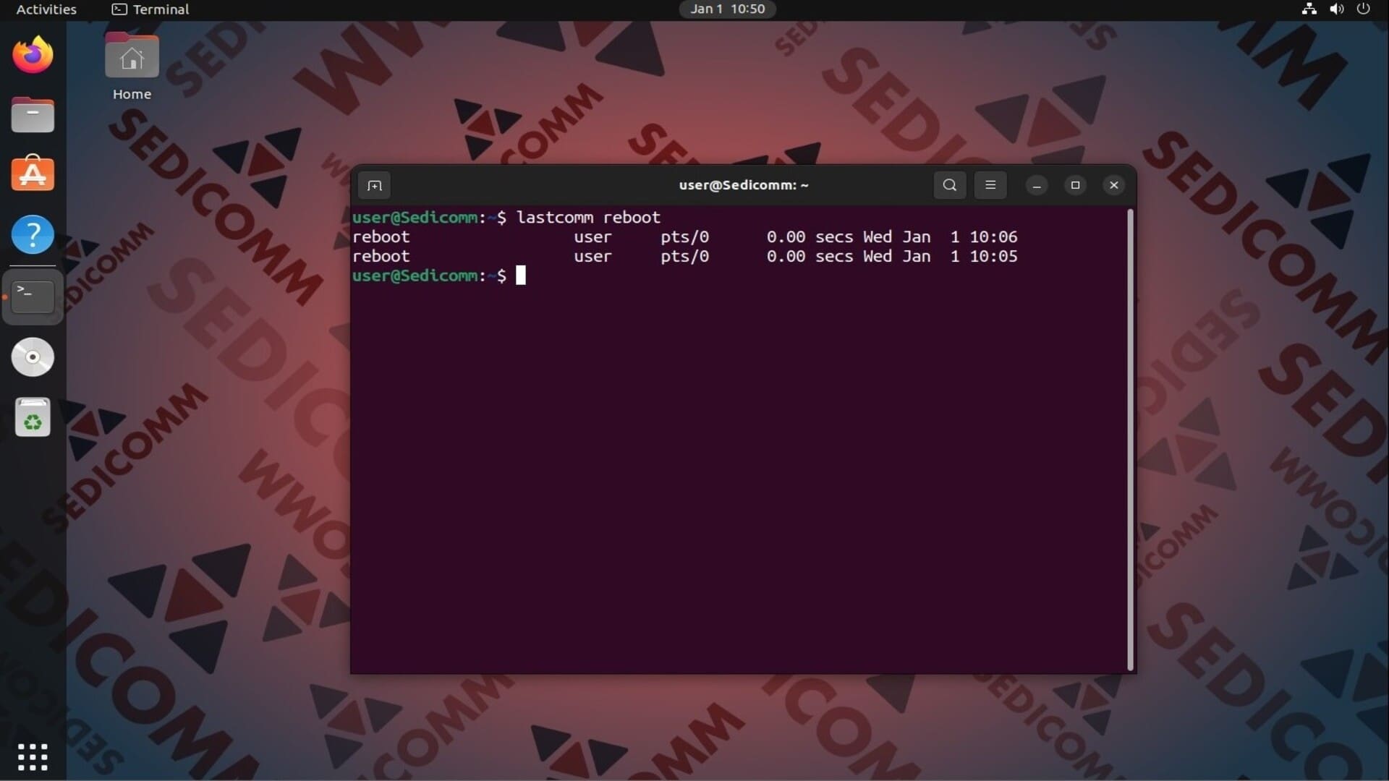Open the terminal hamburger menu
The height and width of the screenshot is (781, 1389).
990,185
